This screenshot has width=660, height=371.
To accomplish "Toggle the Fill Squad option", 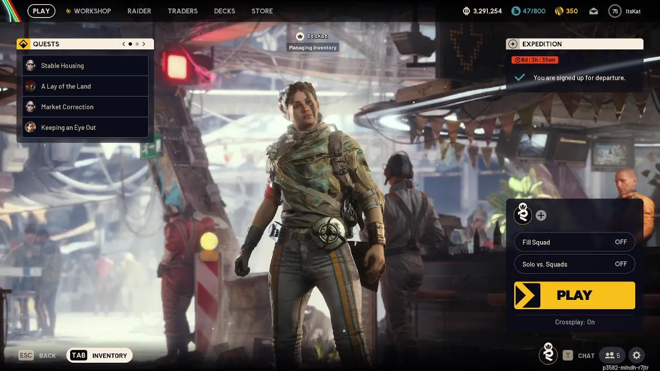I will 574,242.
